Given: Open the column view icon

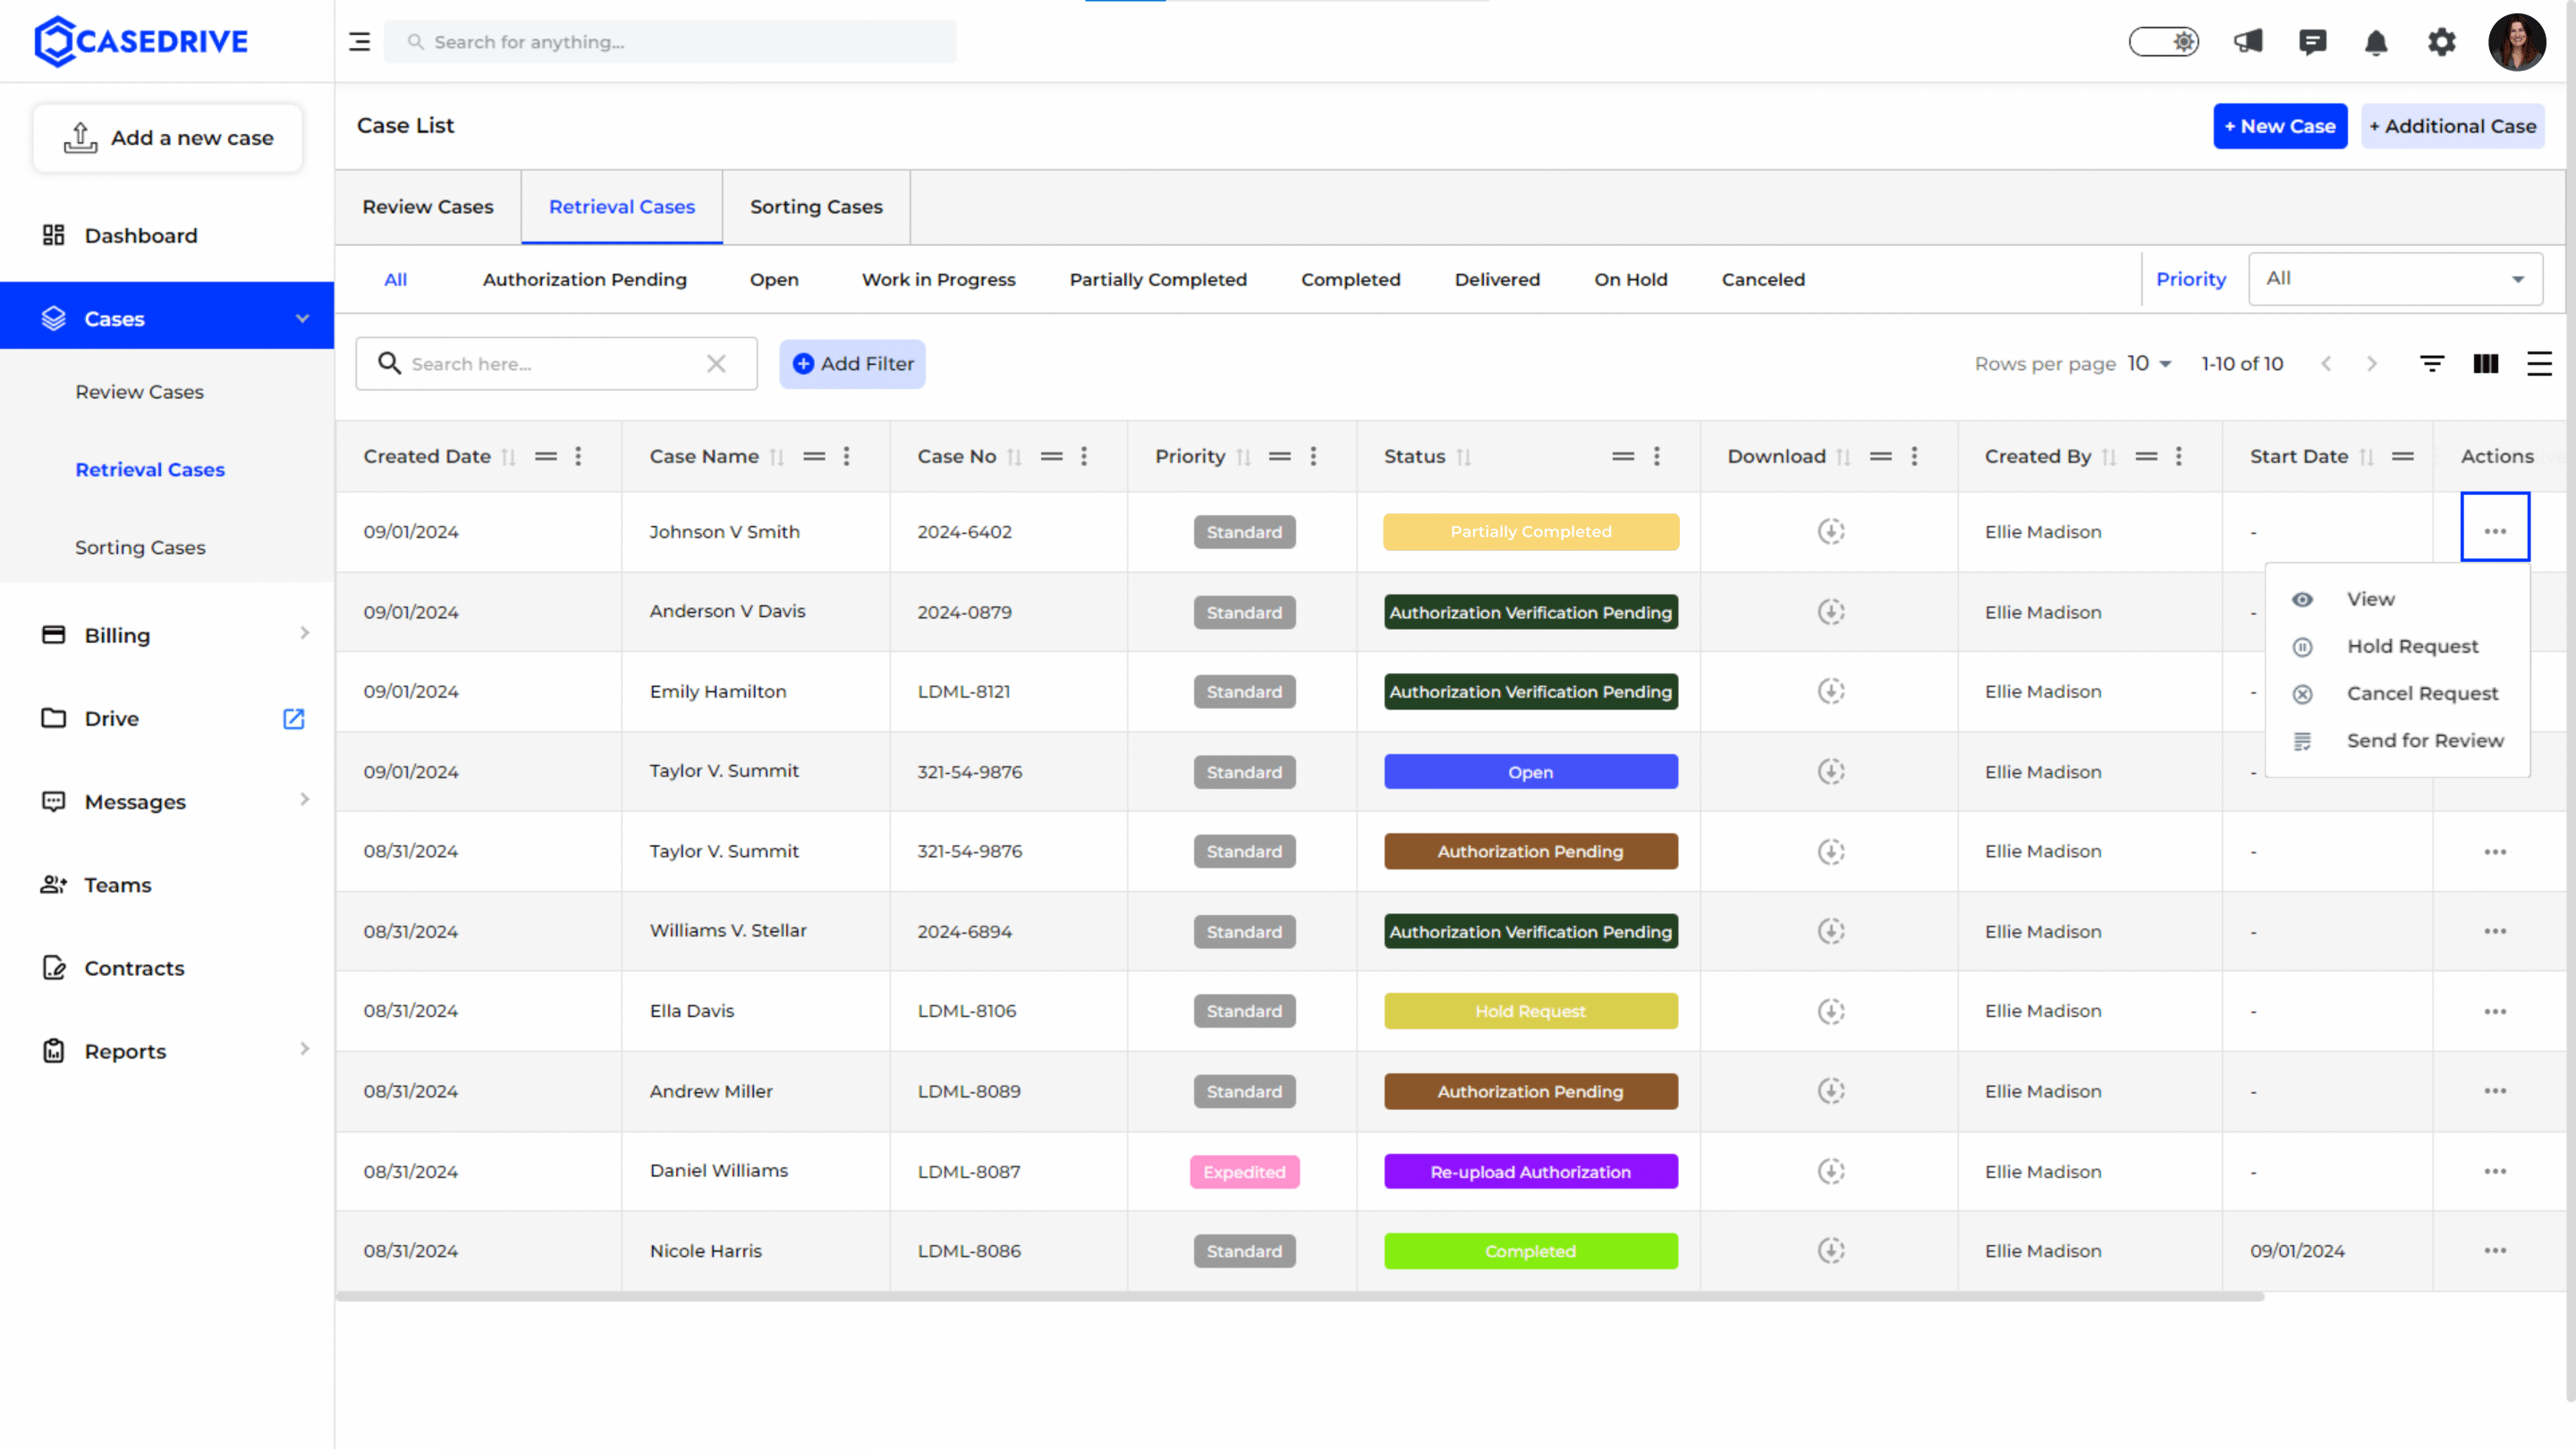Looking at the screenshot, I should click(x=2486, y=364).
